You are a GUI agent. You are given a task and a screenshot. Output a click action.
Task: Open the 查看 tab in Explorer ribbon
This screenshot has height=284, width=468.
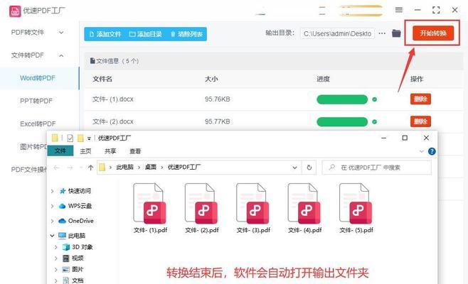[135, 151]
